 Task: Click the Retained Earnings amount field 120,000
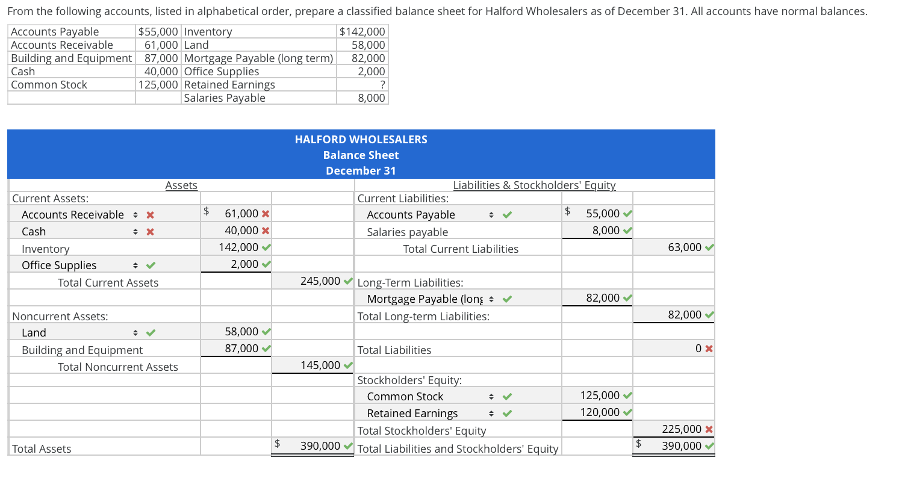[x=597, y=412]
